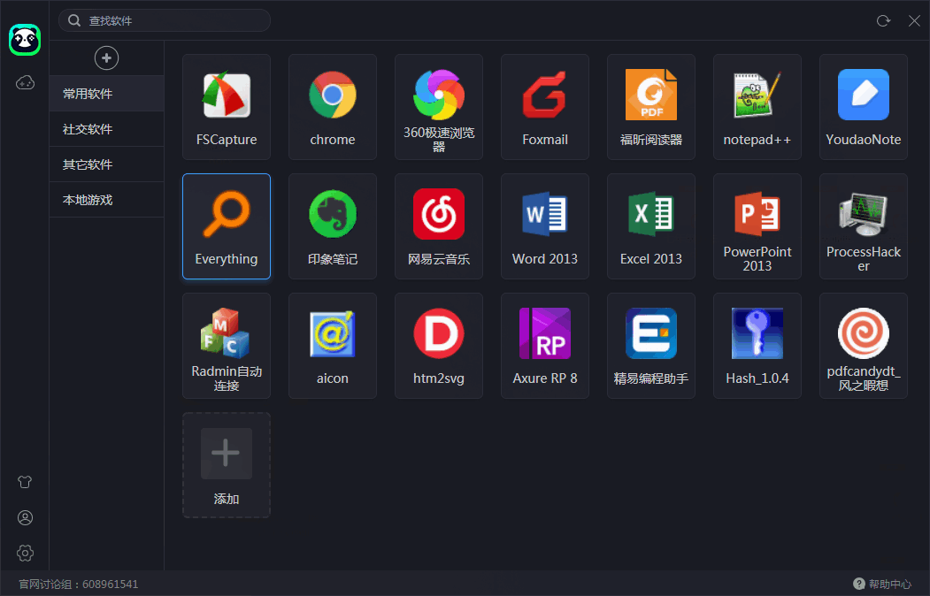
Task: Launch the Radmin自动连接 tile
Action: point(226,346)
